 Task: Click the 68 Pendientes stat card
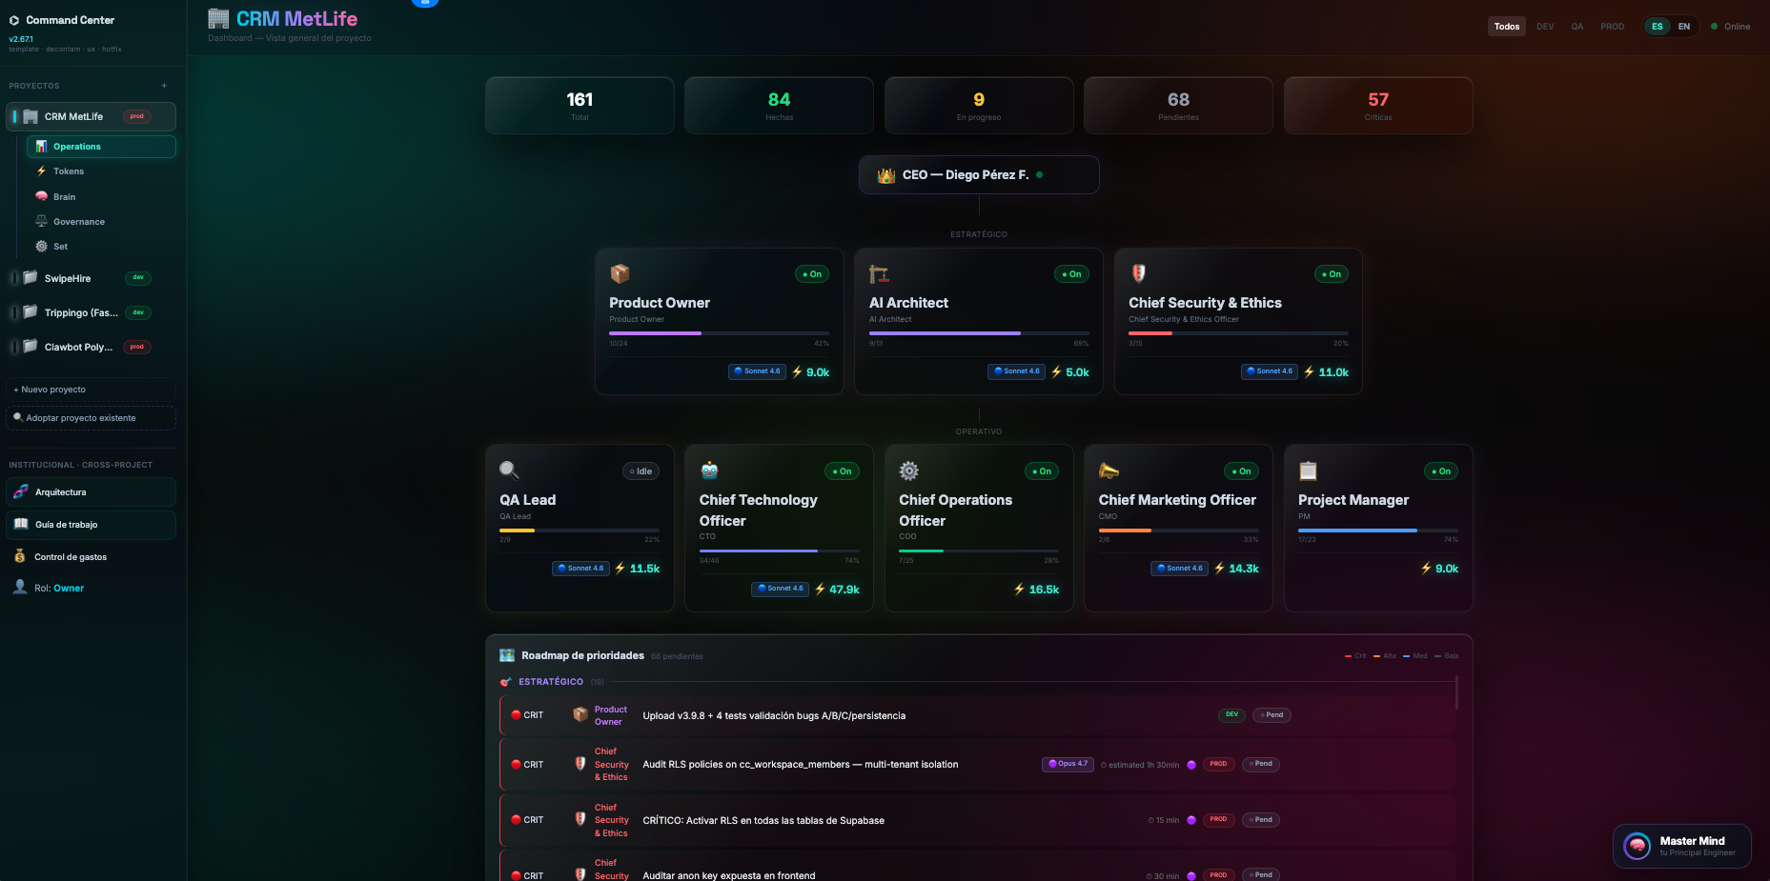click(x=1178, y=106)
